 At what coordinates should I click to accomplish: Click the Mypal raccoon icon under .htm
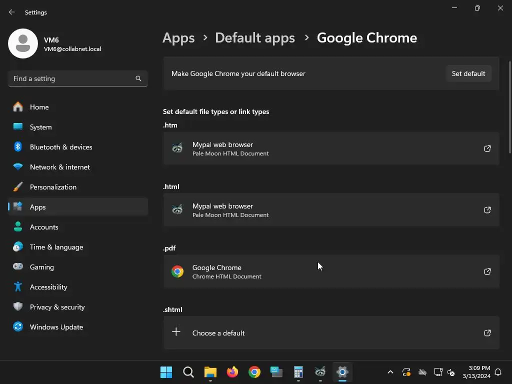coord(177,148)
